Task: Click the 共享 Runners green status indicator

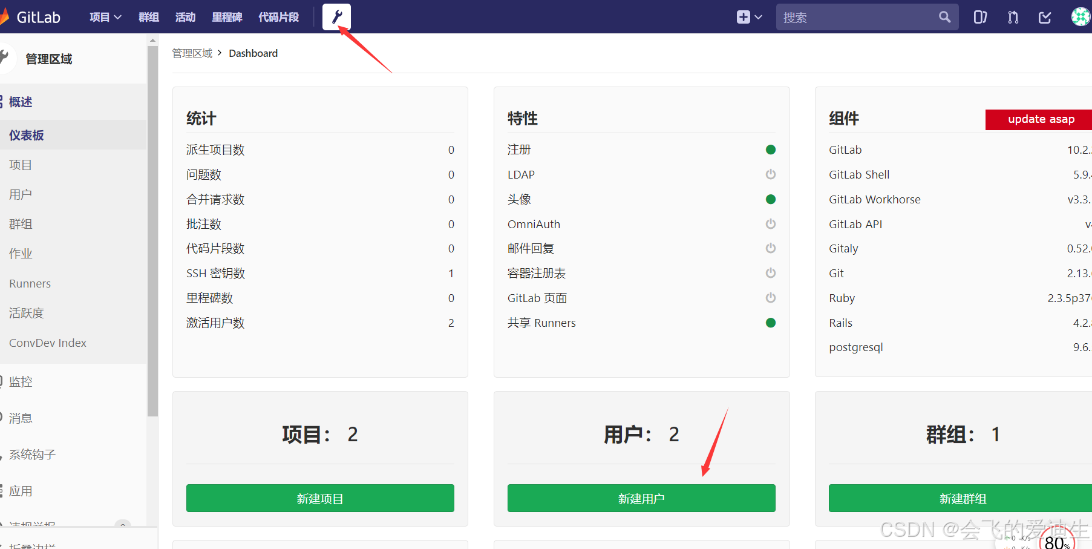Action: pos(771,323)
